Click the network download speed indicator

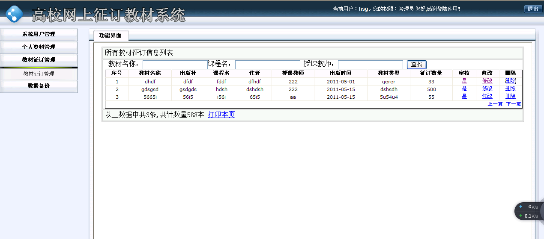coord(529,216)
